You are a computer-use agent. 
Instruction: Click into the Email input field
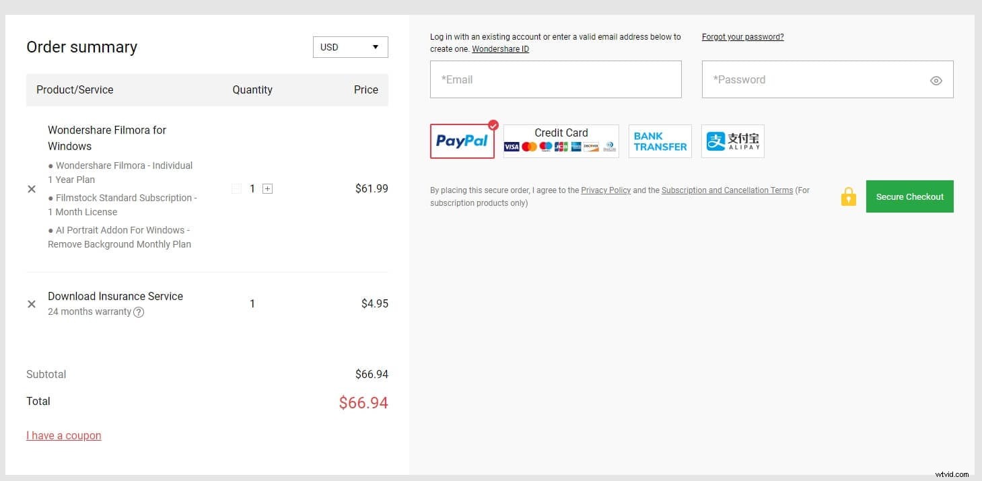(555, 79)
